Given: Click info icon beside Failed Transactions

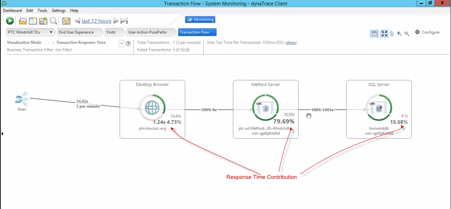Looking at the screenshot, I should pyautogui.click(x=187, y=50).
